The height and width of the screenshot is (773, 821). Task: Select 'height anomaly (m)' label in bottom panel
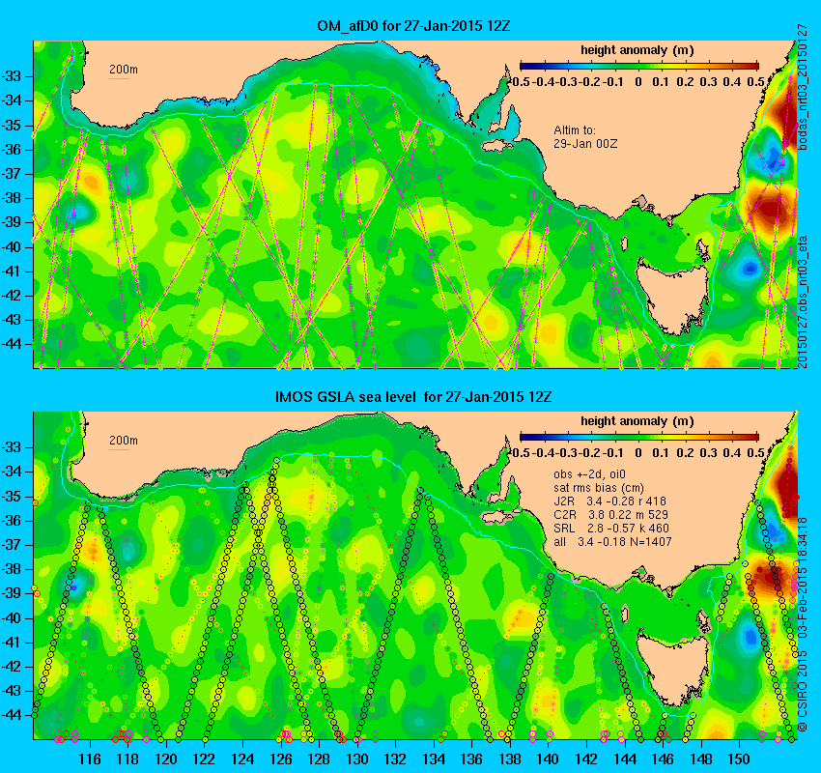click(637, 421)
